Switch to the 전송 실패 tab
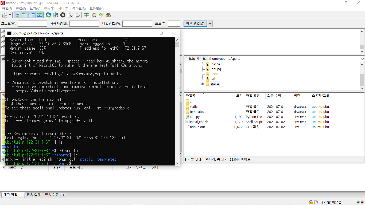This screenshot has height=205, width=365. pyautogui.click(x=33, y=195)
